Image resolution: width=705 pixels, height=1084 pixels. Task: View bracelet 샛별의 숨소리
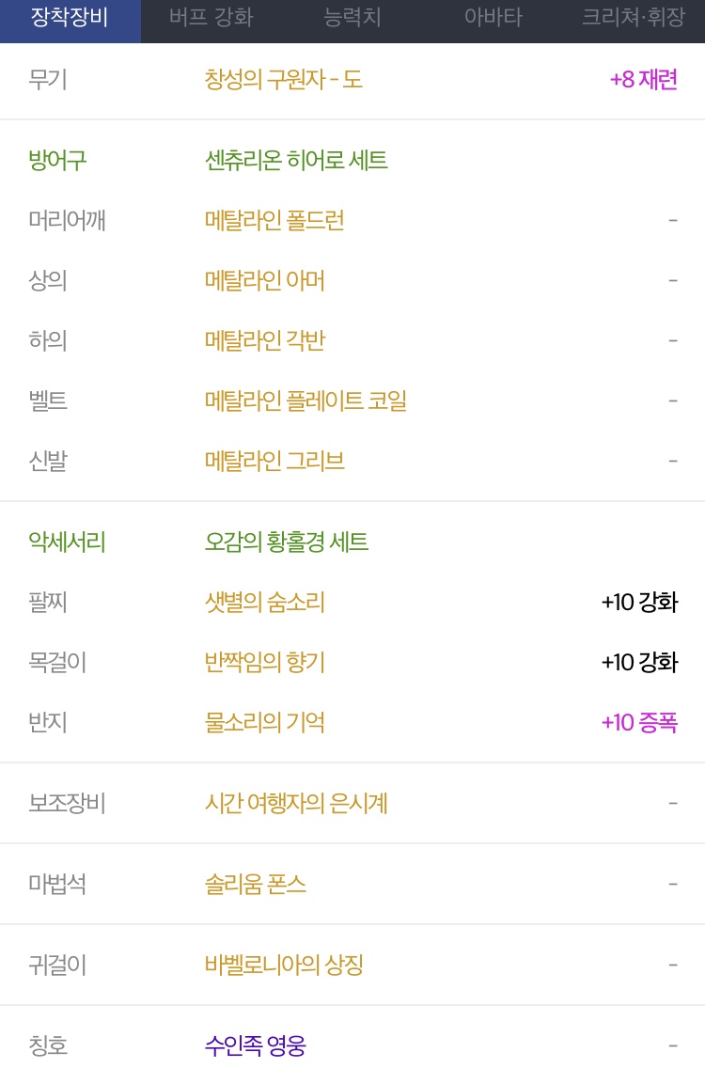click(x=265, y=602)
